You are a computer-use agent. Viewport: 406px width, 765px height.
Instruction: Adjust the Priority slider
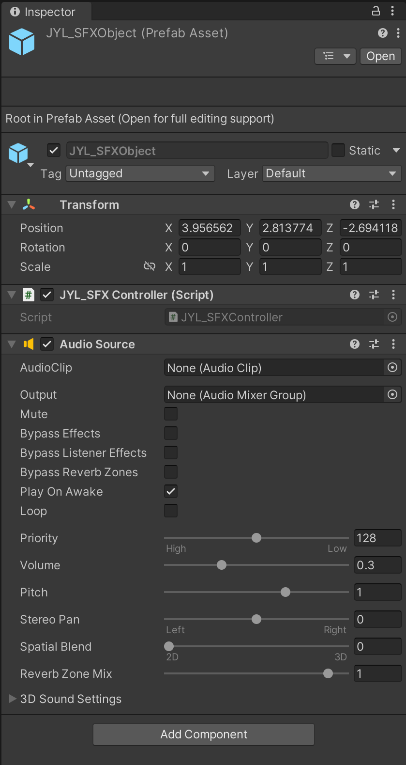256,538
